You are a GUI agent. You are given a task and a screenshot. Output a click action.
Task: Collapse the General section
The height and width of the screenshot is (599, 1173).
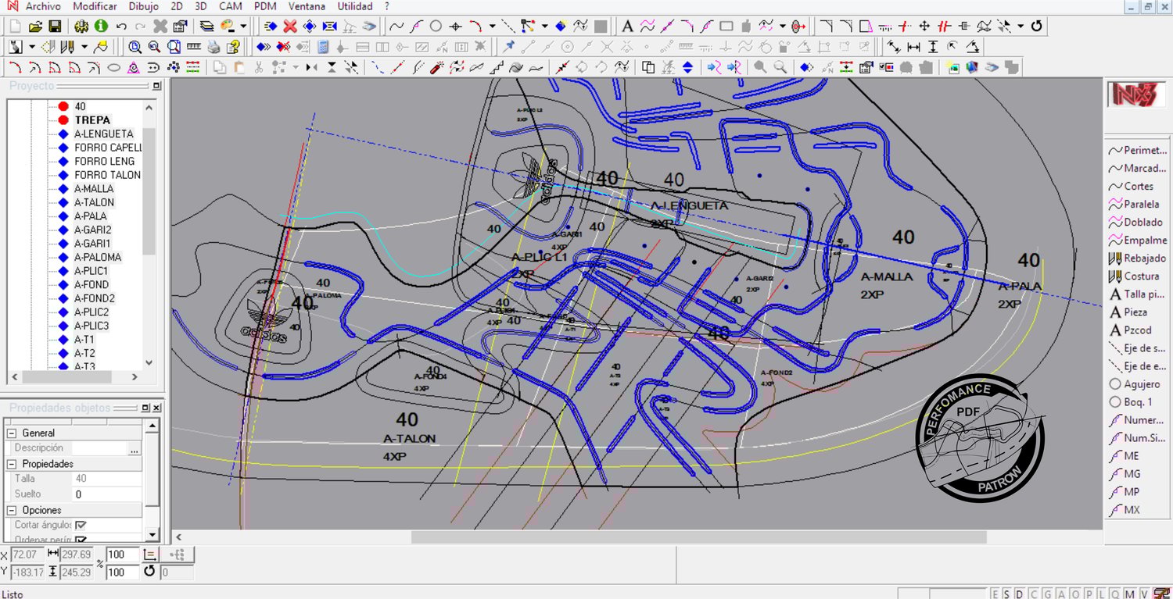[x=11, y=433]
